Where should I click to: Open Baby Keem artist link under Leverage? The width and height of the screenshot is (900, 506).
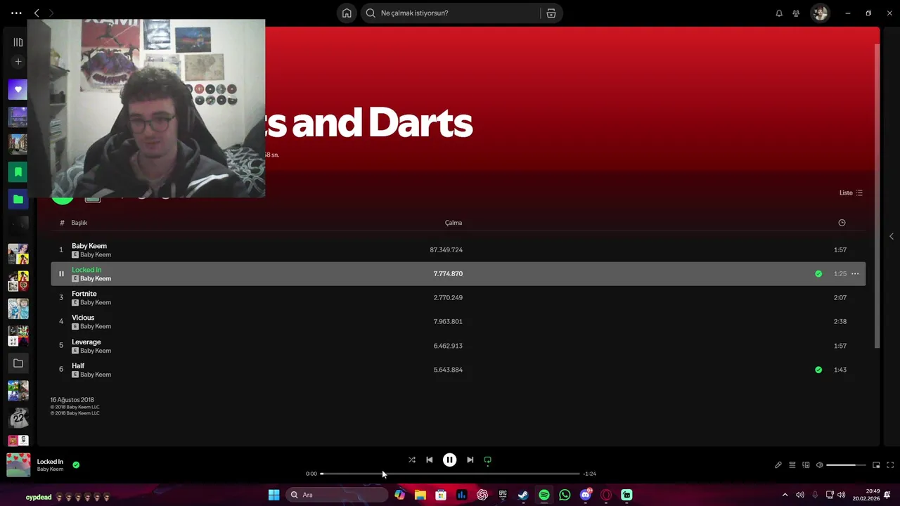coord(96,351)
